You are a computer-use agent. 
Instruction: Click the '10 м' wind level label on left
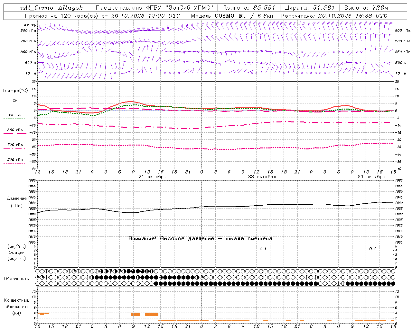[x=31, y=73]
